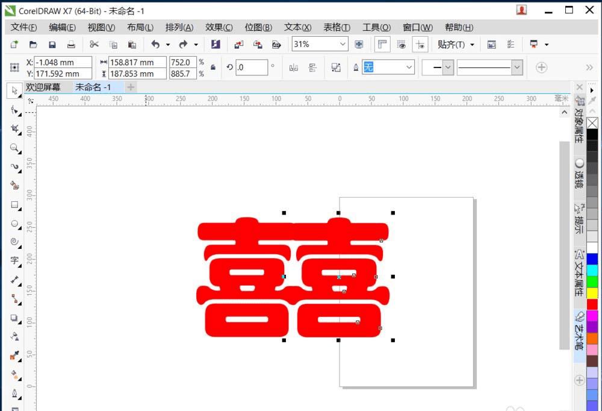Pick the yellow color swatch in palette
The width and height of the screenshot is (602, 411).
click(592, 293)
